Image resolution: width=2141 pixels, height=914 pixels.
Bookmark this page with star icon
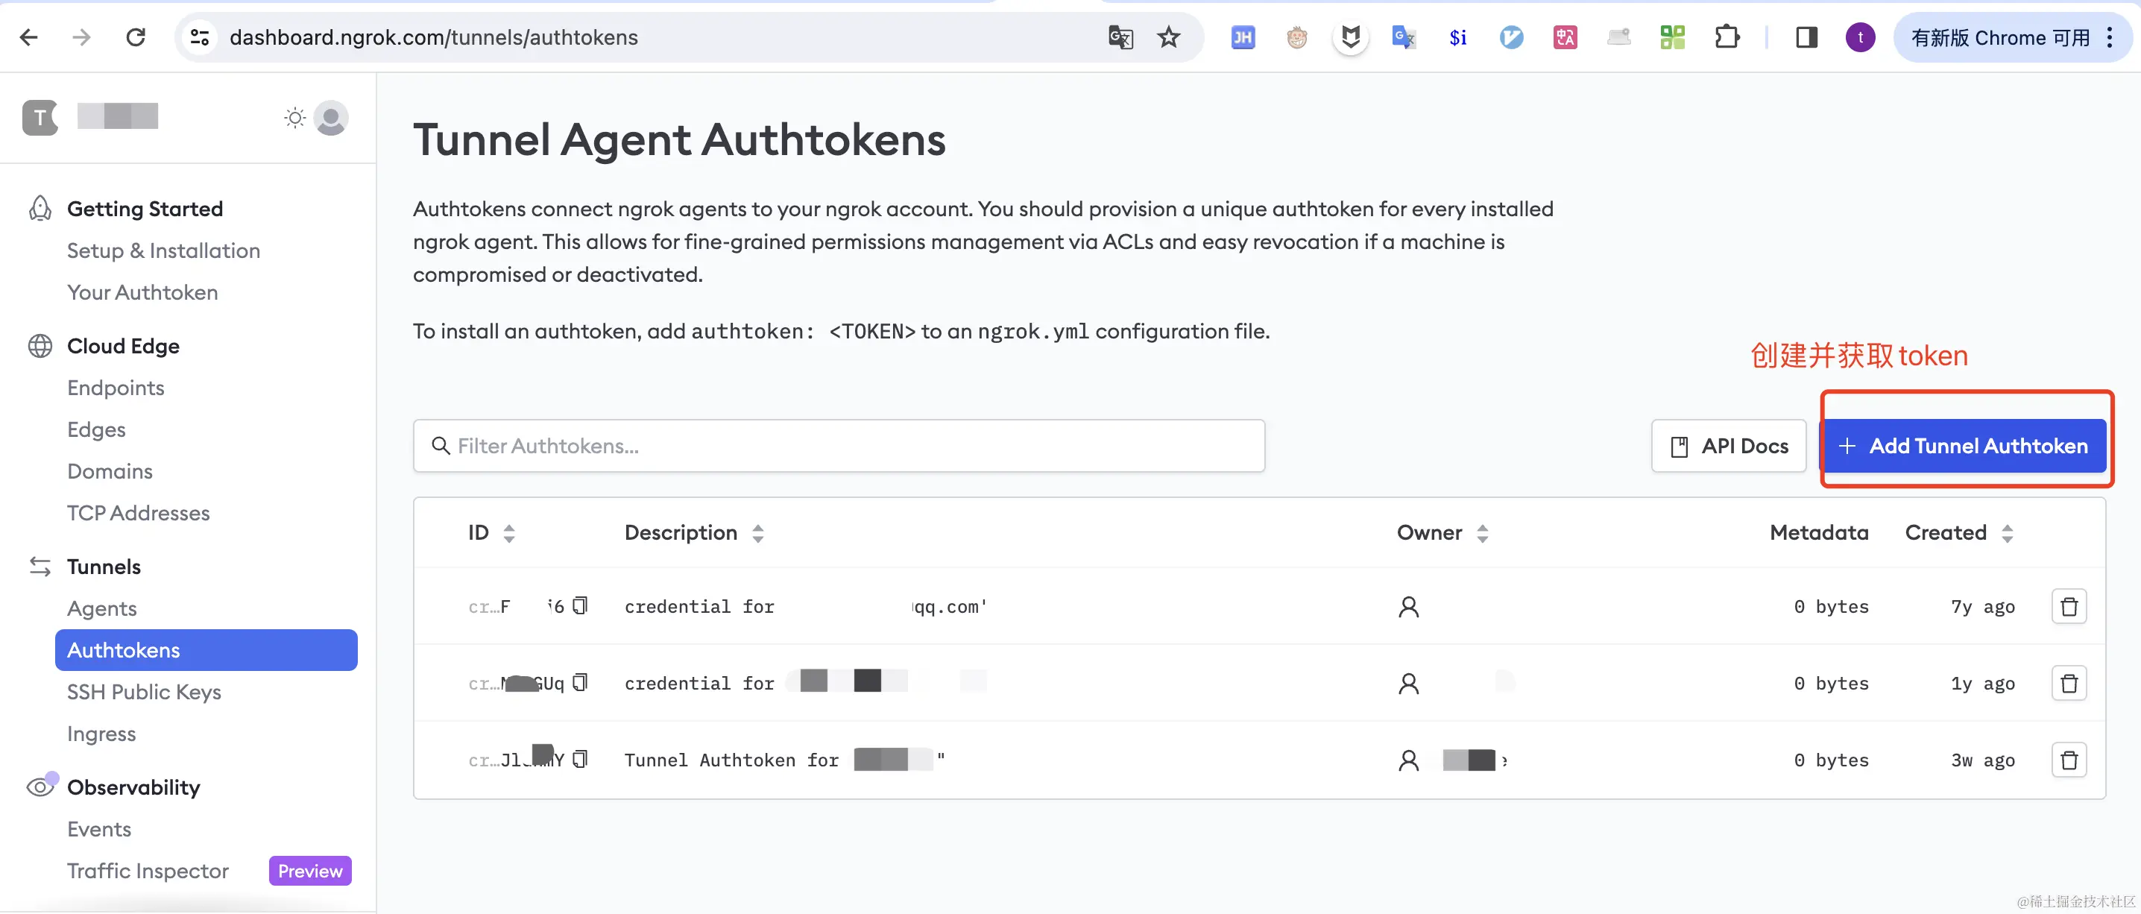click(x=1169, y=37)
